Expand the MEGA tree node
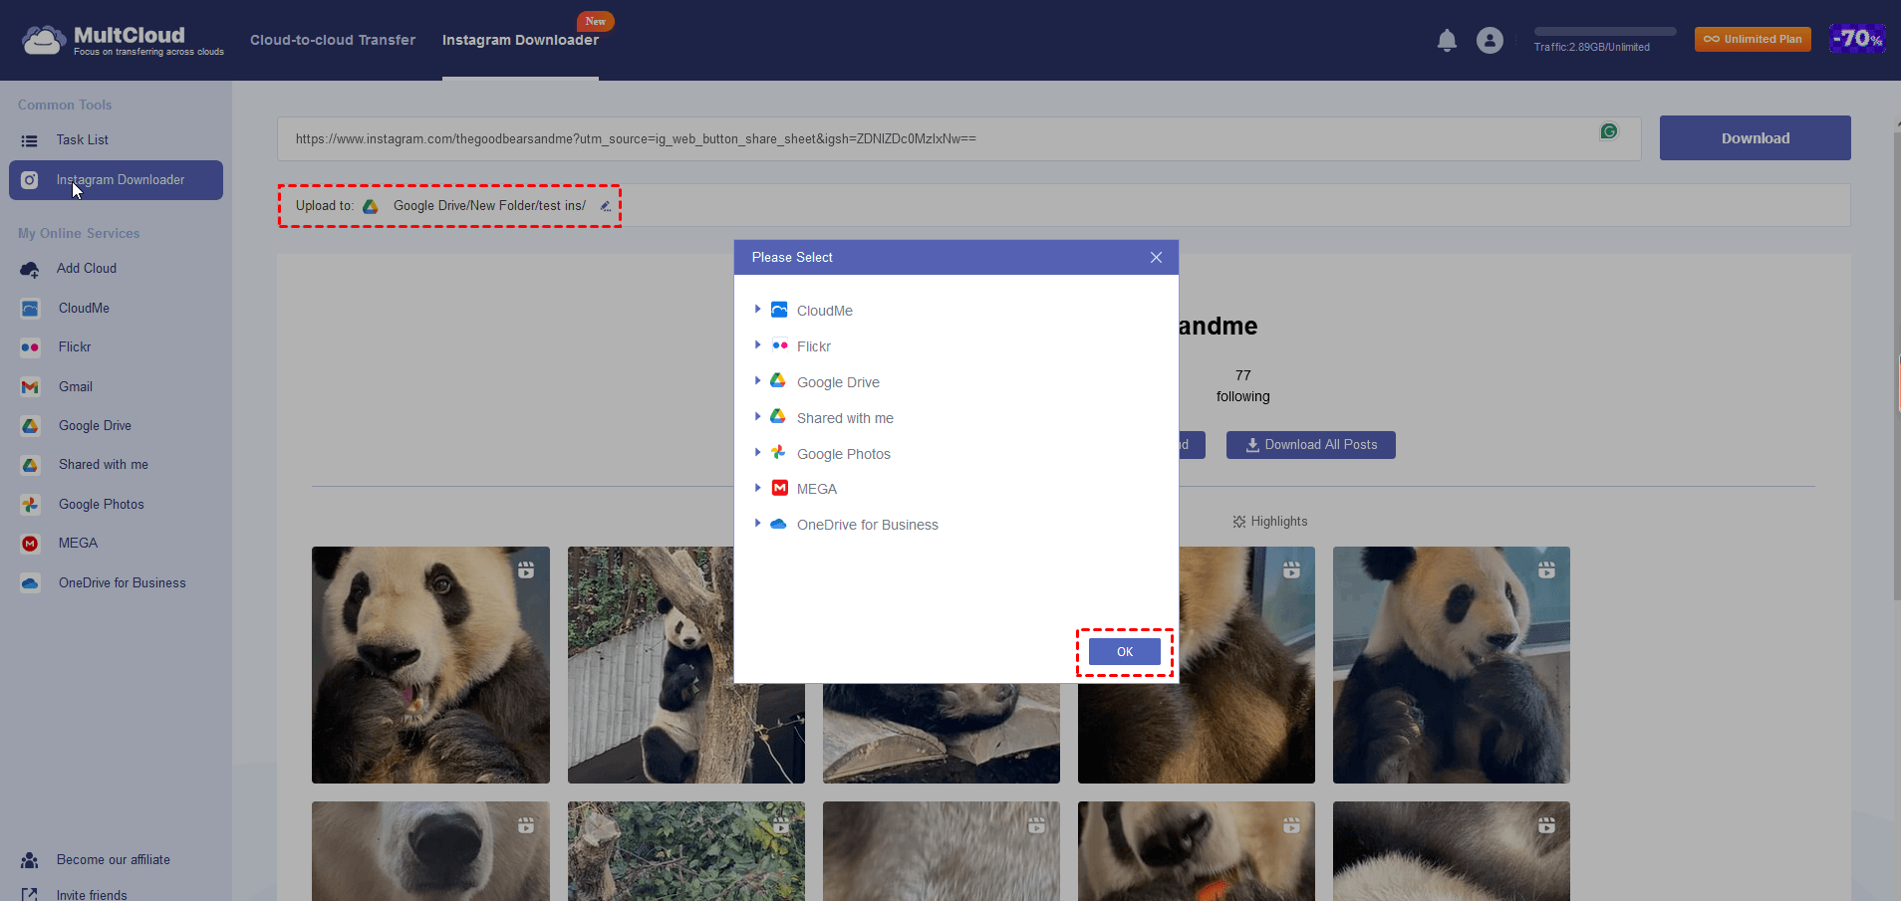 [757, 488]
